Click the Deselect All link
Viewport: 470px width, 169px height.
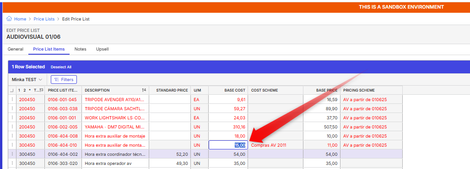(61, 67)
